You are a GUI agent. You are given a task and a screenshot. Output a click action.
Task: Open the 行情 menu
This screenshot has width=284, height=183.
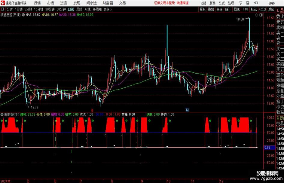pos(37,3)
